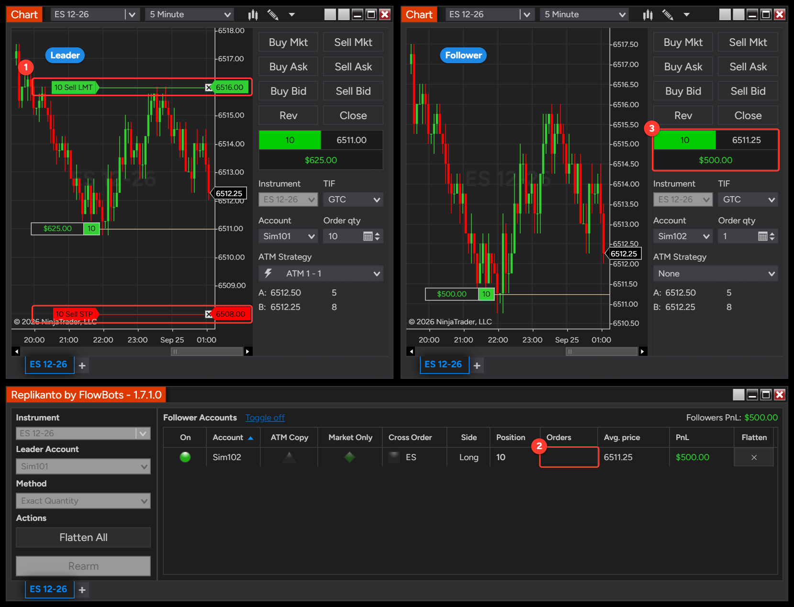
Task: Add new tab in Replikanto window
Action: [x=82, y=590]
